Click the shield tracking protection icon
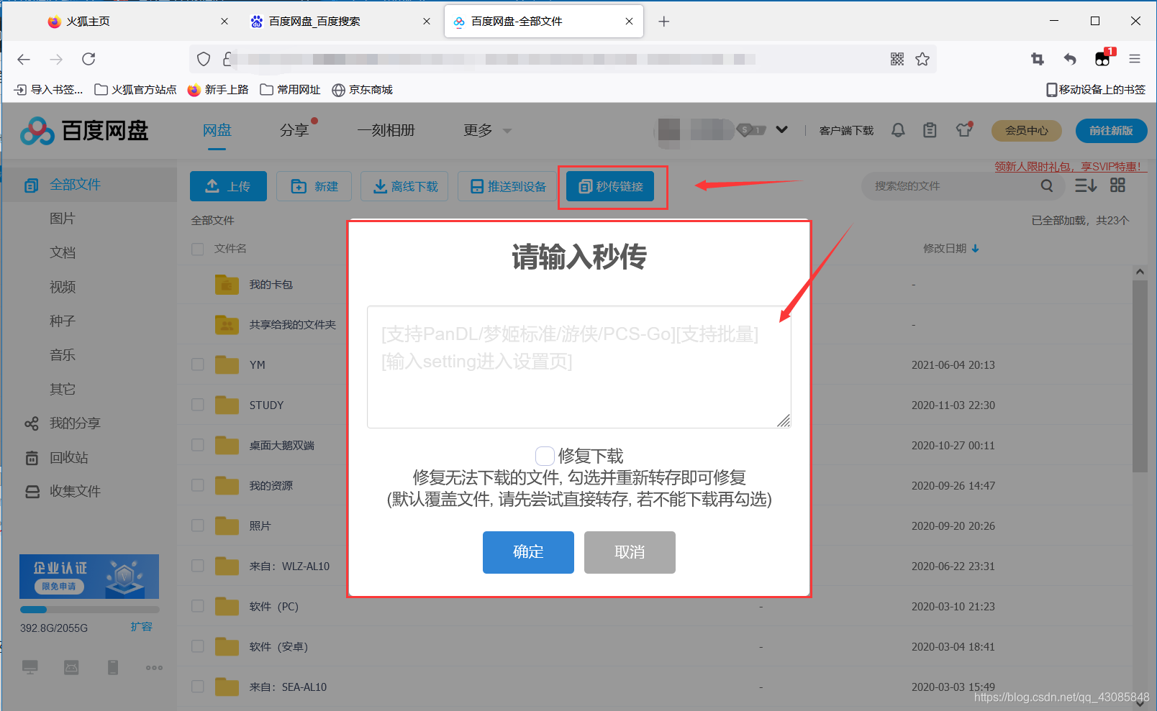The height and width of the screenshot is (711, 1157). pos(204,59)
